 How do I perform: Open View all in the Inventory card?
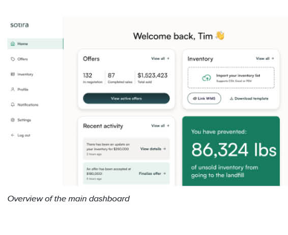[265, 59]
